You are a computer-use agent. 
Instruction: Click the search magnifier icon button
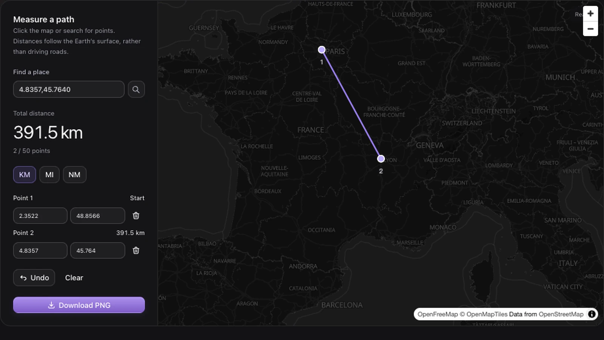pyautogui.click(x=136, y=90)
